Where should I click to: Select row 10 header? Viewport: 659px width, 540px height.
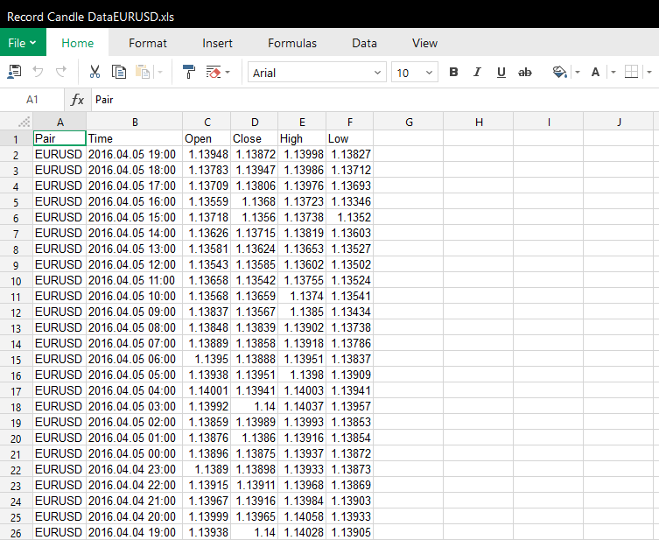[x=16, y=281]
